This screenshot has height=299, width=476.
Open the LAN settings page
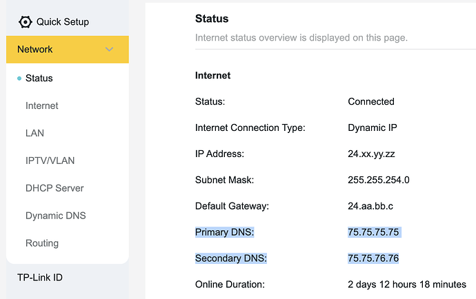coord(34,133)
